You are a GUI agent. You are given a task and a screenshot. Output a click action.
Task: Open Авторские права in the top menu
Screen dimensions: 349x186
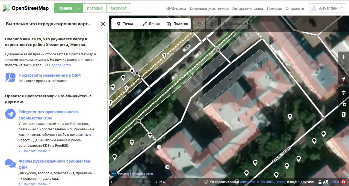click(x=248, y=8)
